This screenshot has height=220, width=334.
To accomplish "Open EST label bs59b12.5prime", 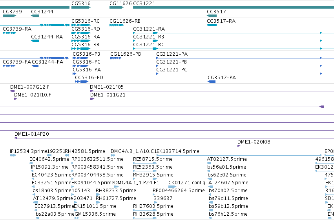I will [x=228, y=206].
